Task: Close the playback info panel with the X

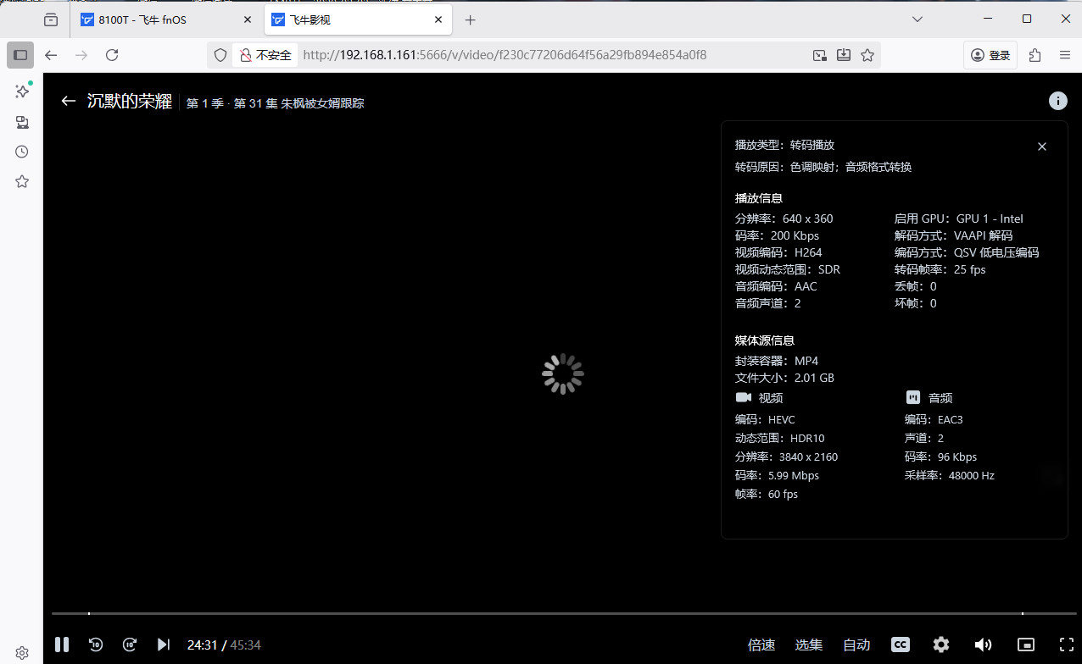Action: 1041,146
